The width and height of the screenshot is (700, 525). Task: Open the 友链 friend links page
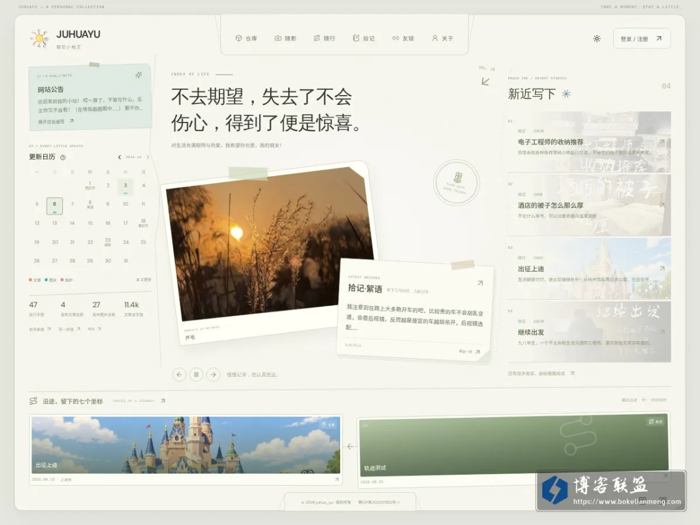pos(403,38)
